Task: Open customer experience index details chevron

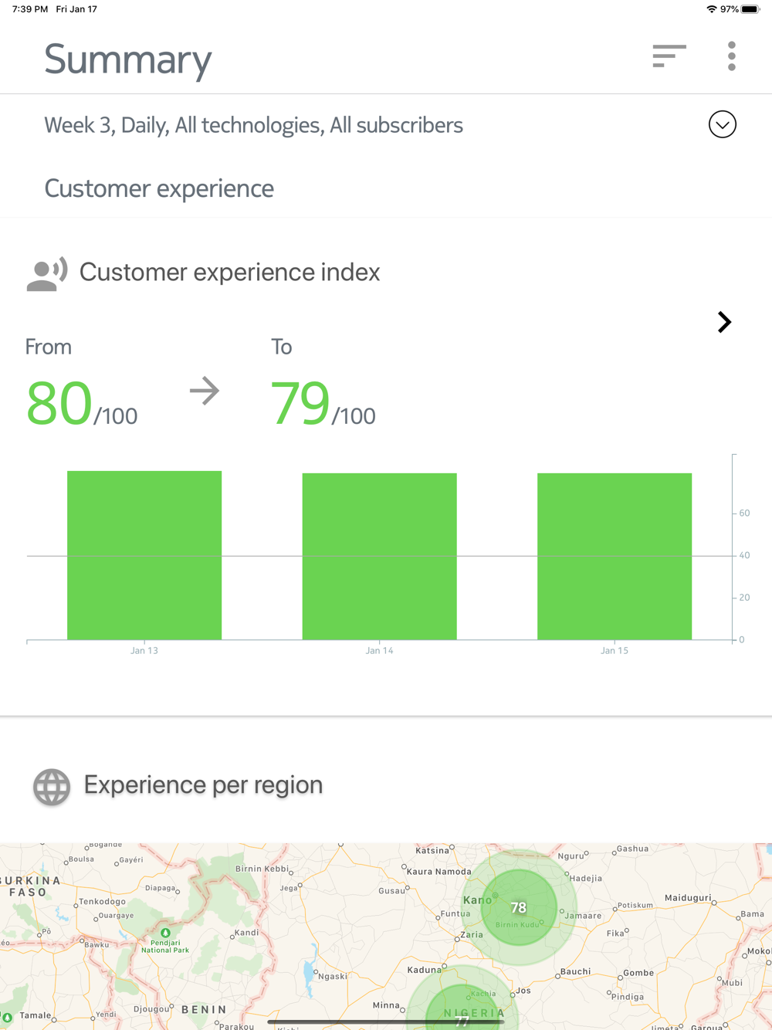Action: pos(723,322)
